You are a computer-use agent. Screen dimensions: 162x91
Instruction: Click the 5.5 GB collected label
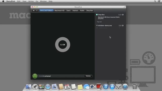pos(45,76)
